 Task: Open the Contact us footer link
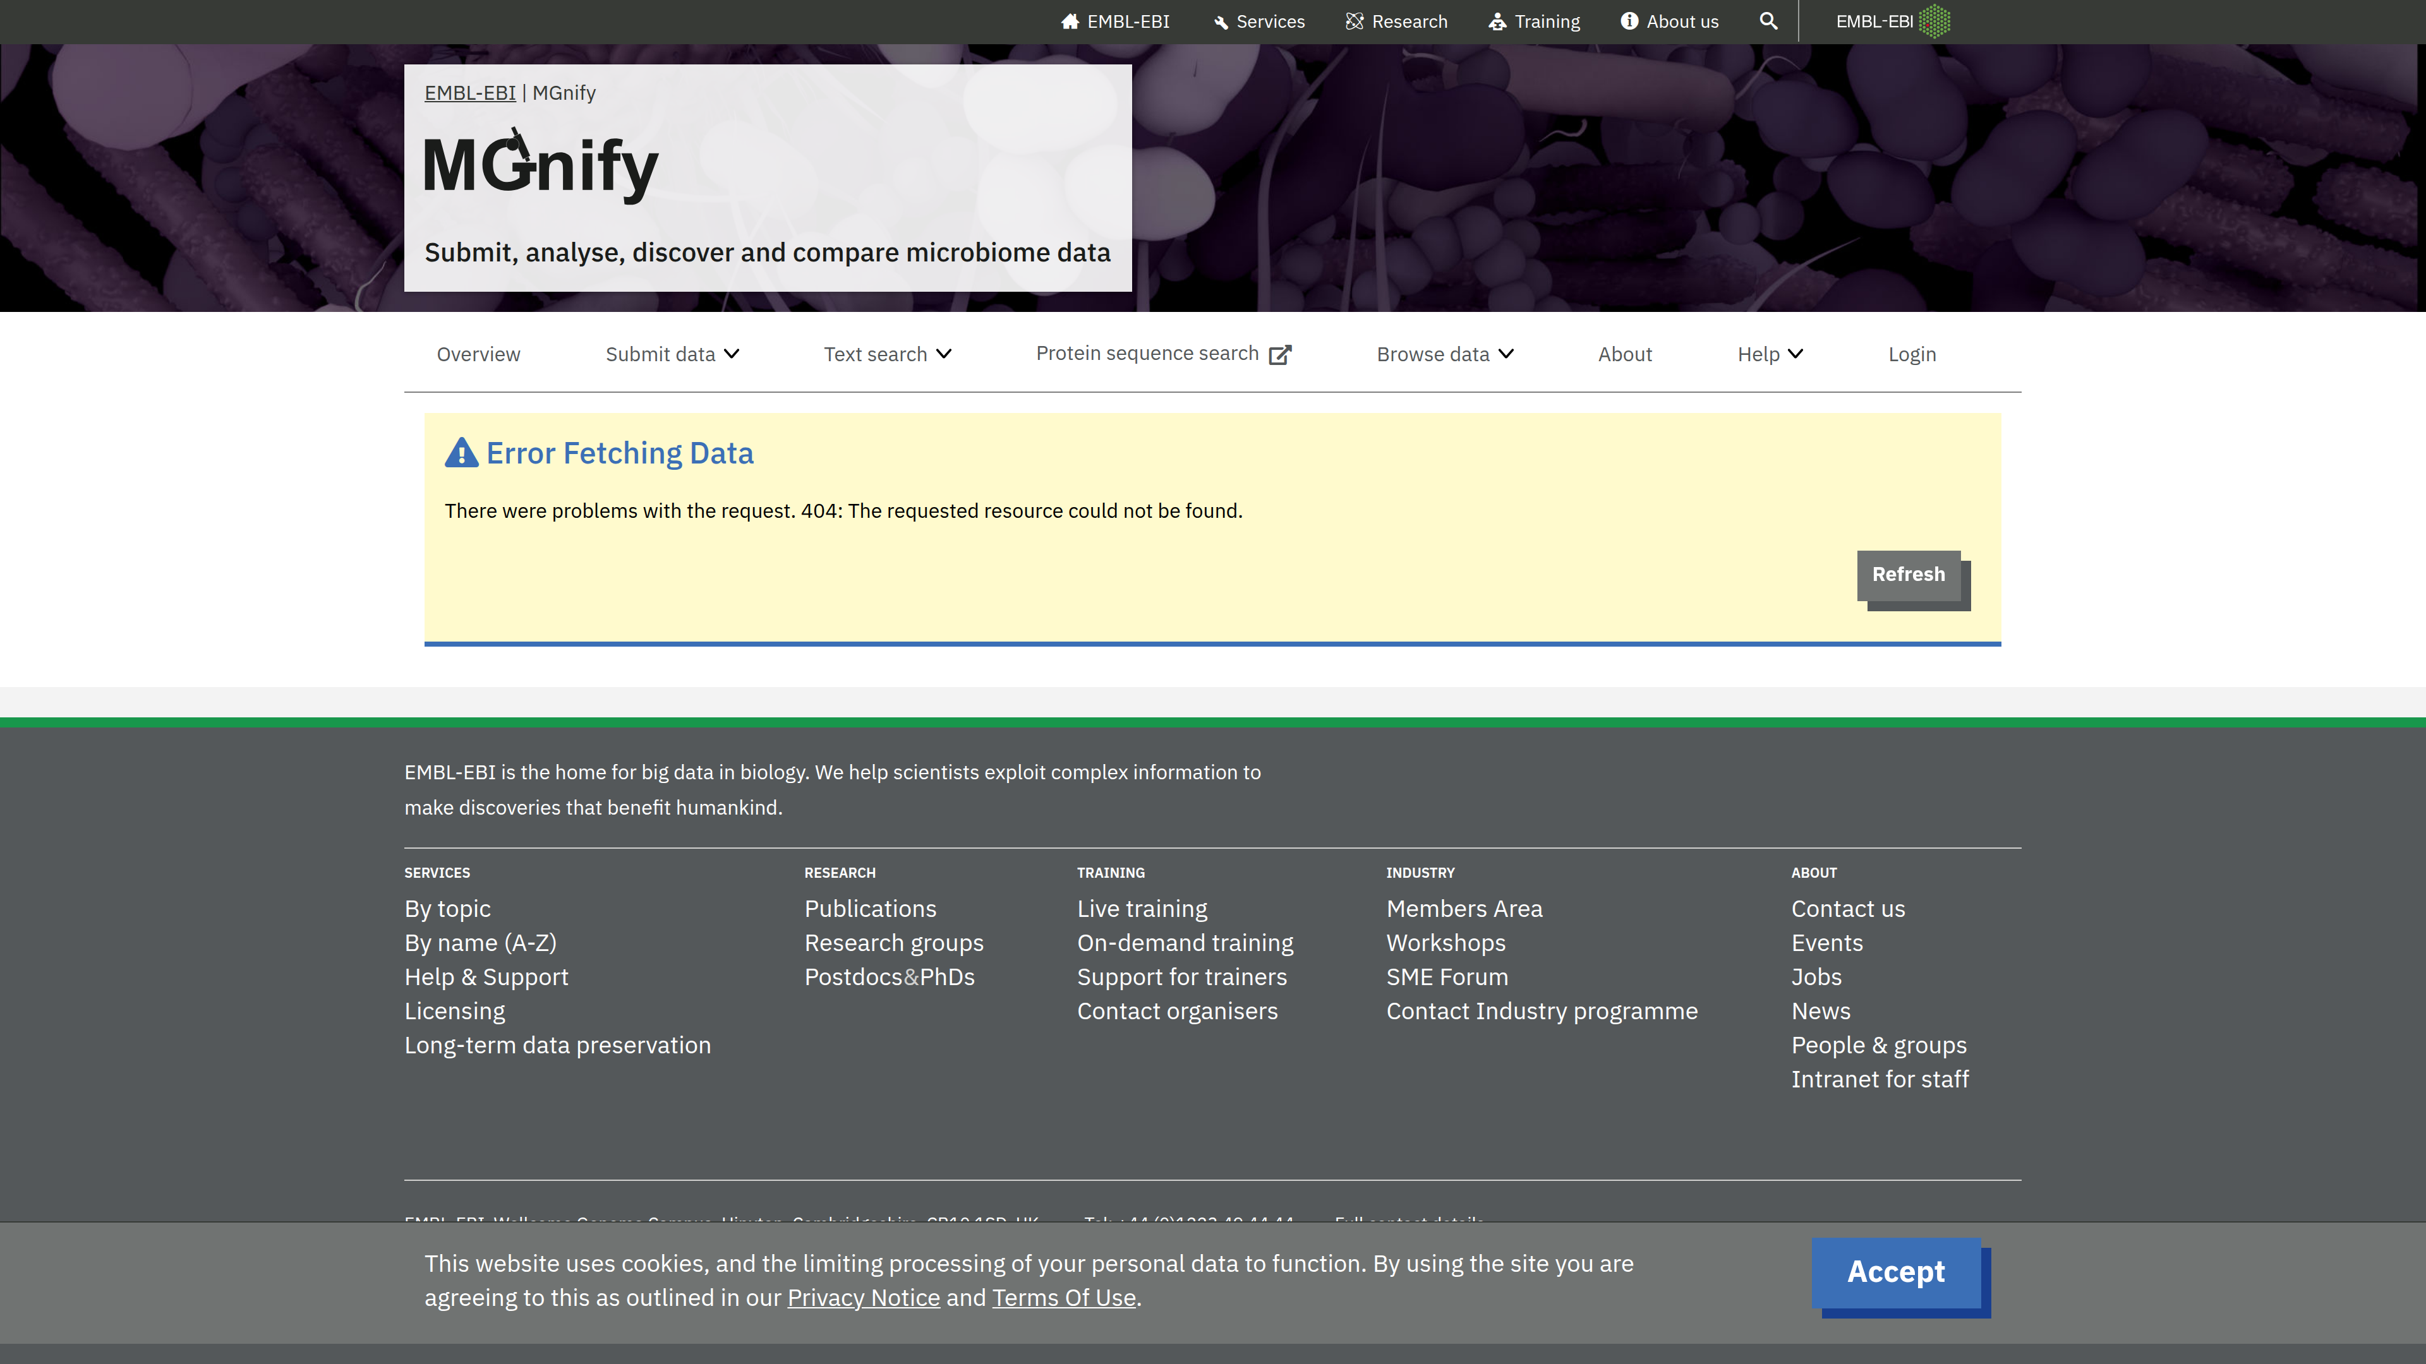coord(1848,909)
